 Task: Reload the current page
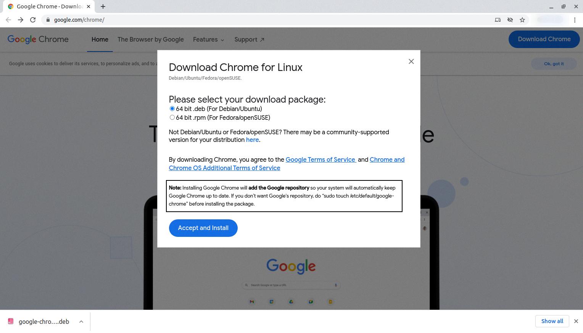[x=33, y=20]
